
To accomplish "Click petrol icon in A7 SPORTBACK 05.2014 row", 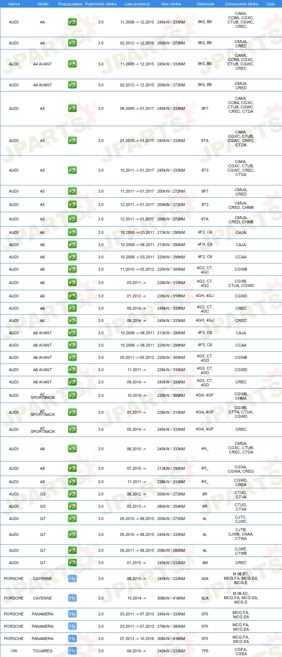I will click(x=72, y=429).
